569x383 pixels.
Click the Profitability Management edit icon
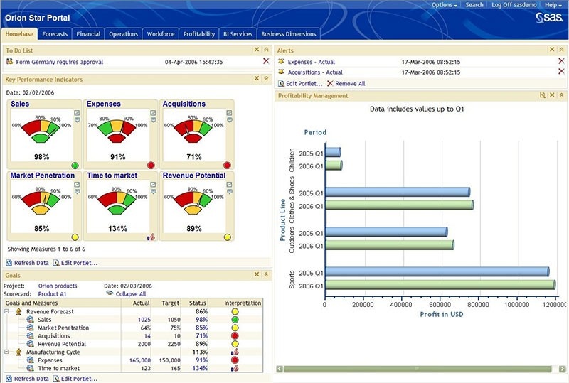click(x=543, y=95)
